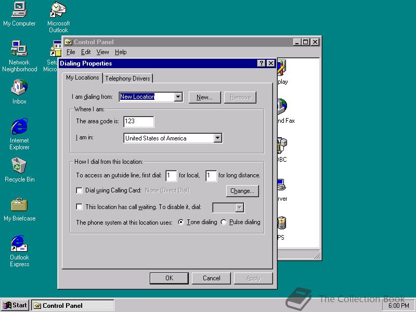Click the UPS battery icon in Control Panel

click(x=282, y=223)
